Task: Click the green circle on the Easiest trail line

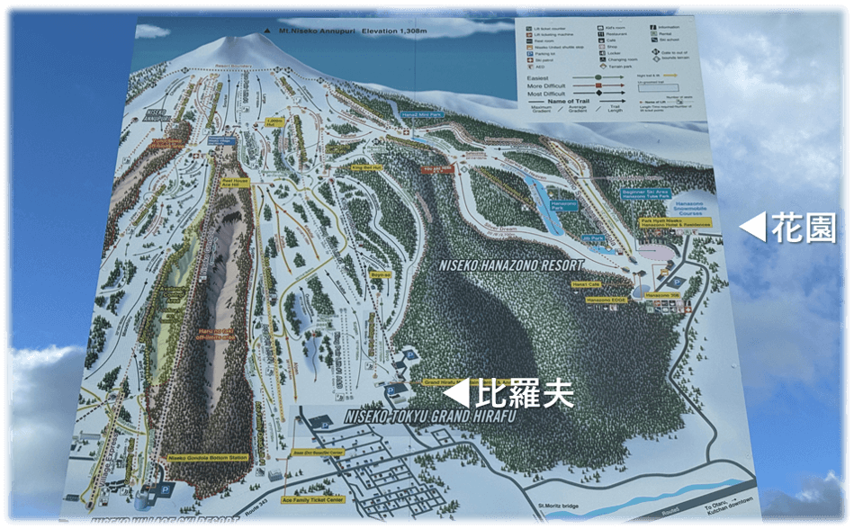Action: (x=598, y=76)
